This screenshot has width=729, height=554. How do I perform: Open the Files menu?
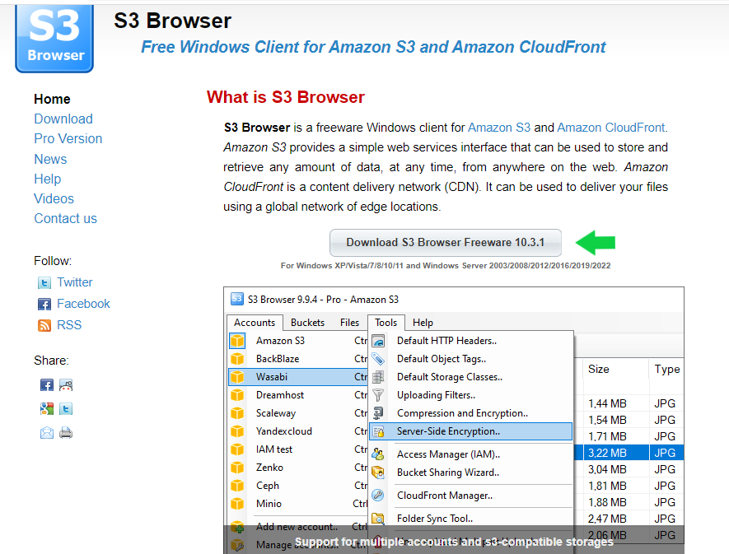coord(349,323)
